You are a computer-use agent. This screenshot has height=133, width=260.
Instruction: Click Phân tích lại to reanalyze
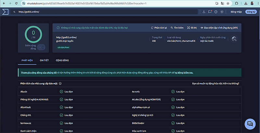159,28
